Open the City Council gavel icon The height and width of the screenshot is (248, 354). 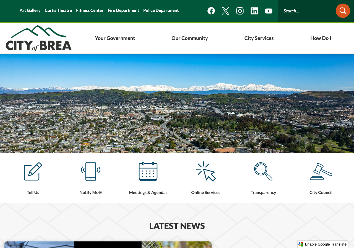click(x=321, y=171)
